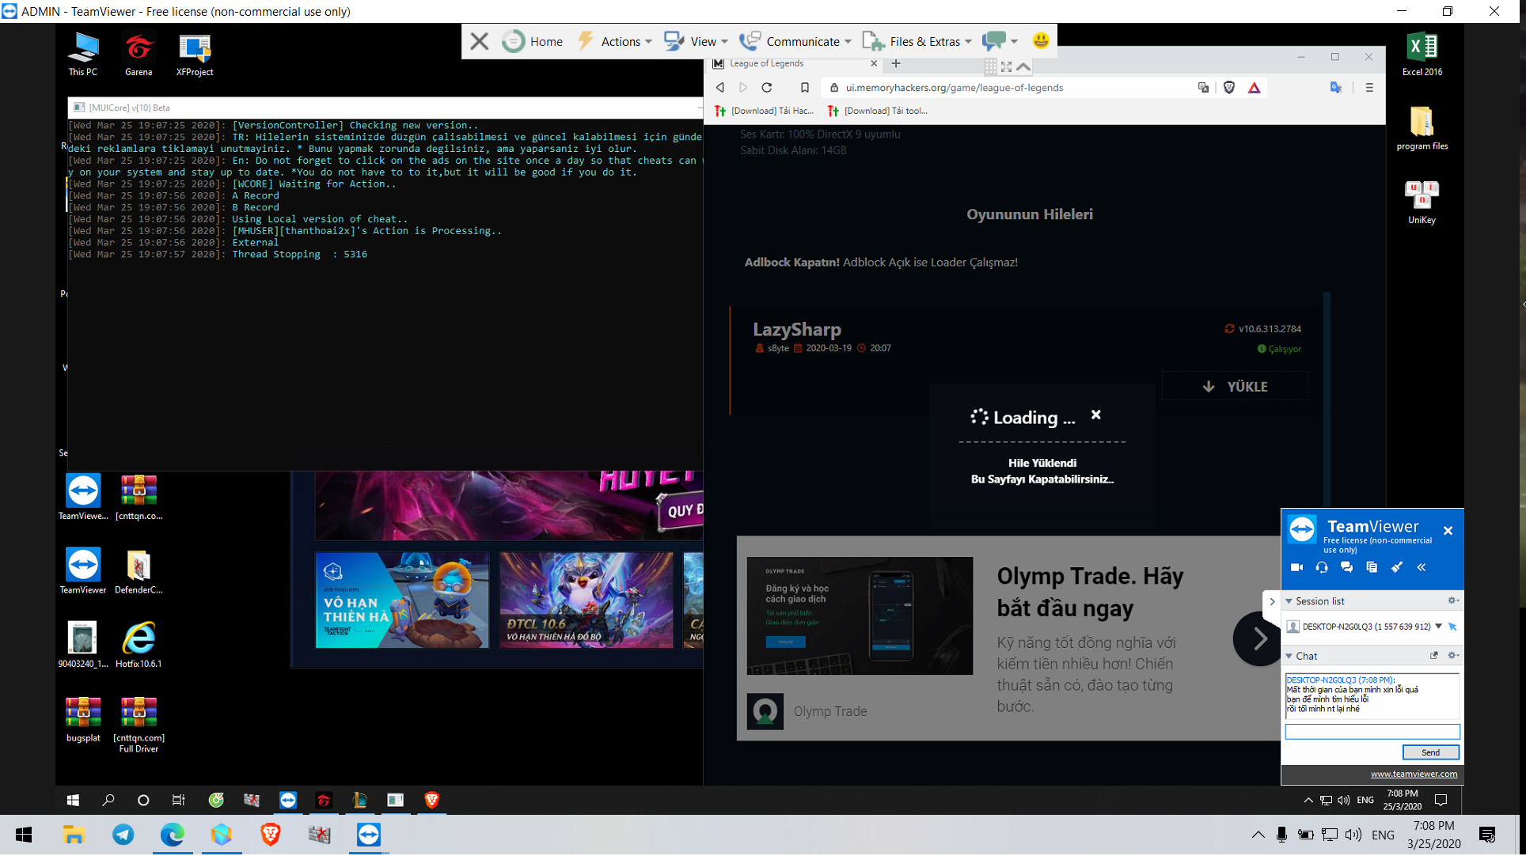Open Brave from the remote taskbar
This screenshot has width=1526, height=856.
coord(431,800)
